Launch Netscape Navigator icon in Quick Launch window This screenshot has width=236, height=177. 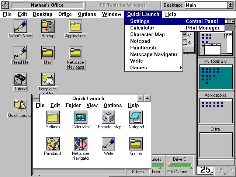81,144
